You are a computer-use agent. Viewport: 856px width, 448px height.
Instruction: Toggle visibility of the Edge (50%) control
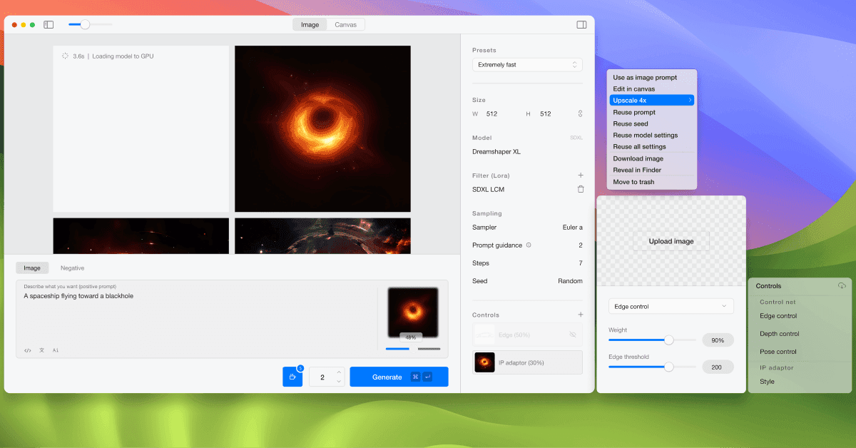573,335
